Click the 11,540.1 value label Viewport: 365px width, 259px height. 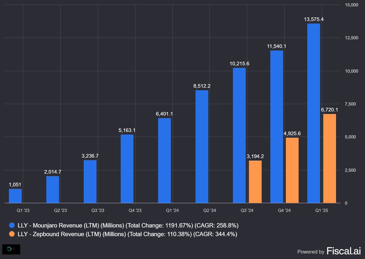277,46
